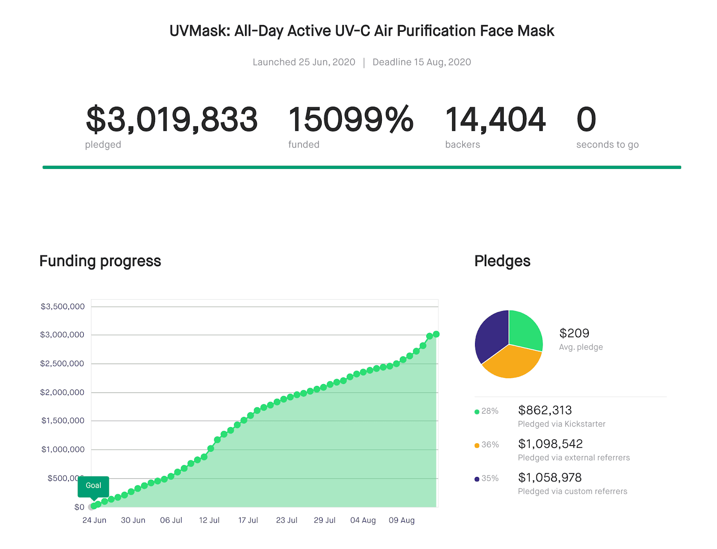Click the $3,500,000 y-axis label
717x549 pixels.
(62, 307)
